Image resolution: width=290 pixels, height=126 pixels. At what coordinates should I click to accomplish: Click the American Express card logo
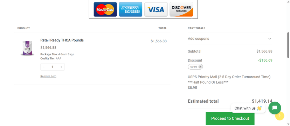tap(131, 9)
